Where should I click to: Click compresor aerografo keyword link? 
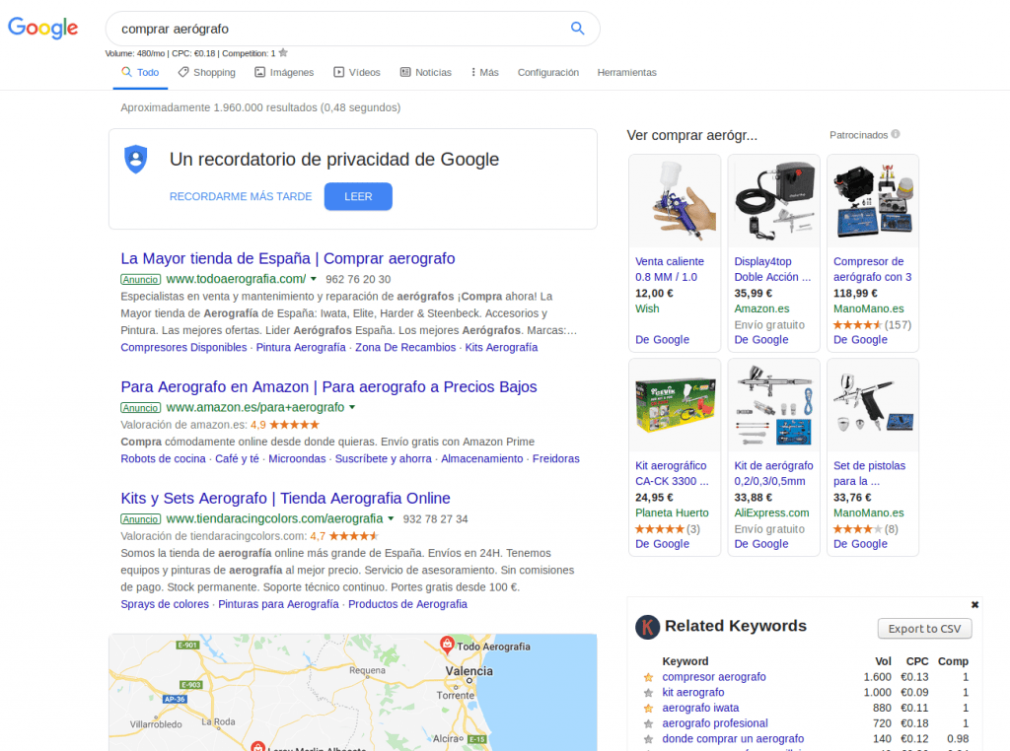coord(714,676)
